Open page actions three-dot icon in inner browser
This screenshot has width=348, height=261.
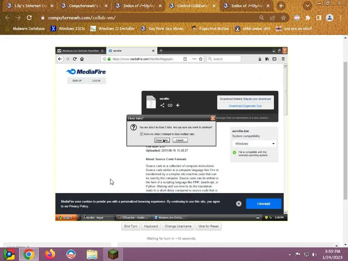194,59
